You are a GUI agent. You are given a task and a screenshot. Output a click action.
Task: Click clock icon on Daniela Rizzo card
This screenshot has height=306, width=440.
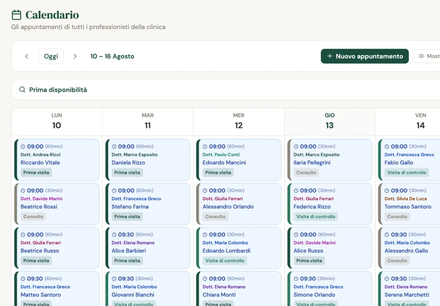click(x=114, y=146)
